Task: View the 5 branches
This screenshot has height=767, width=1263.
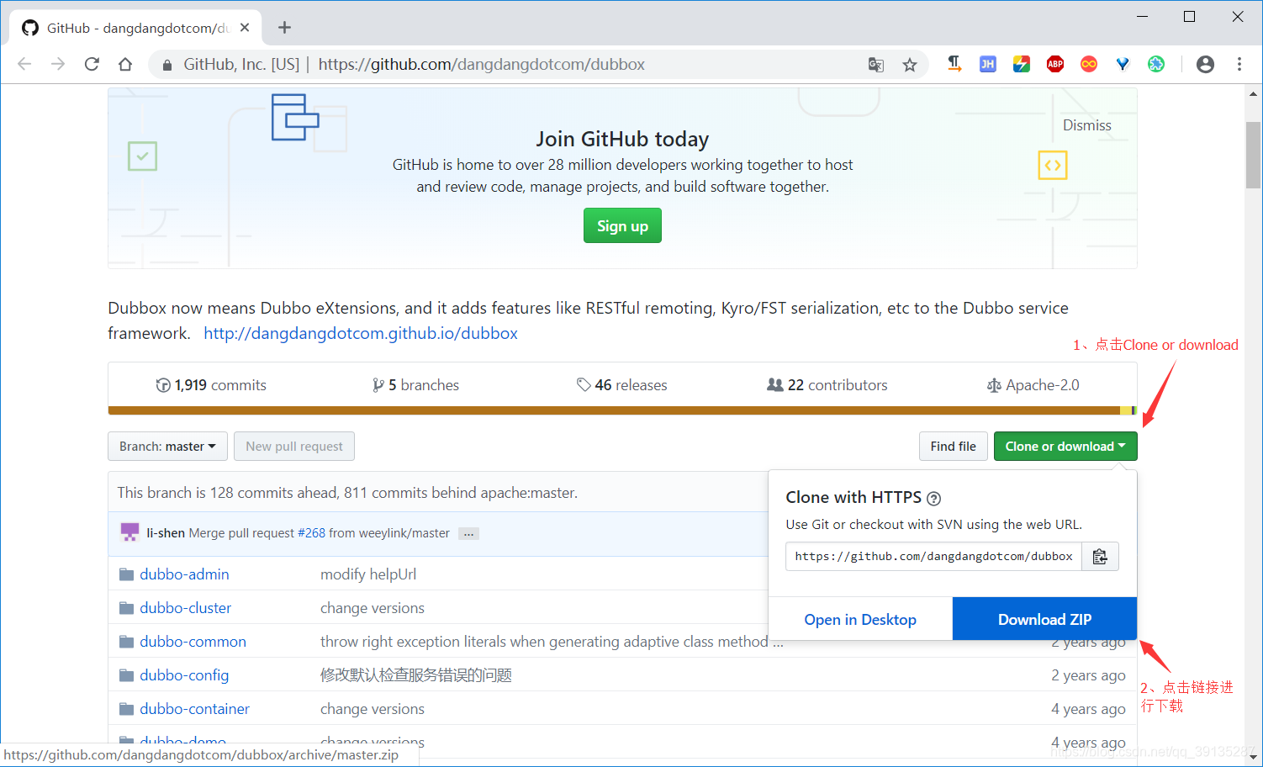Action: 415,385
